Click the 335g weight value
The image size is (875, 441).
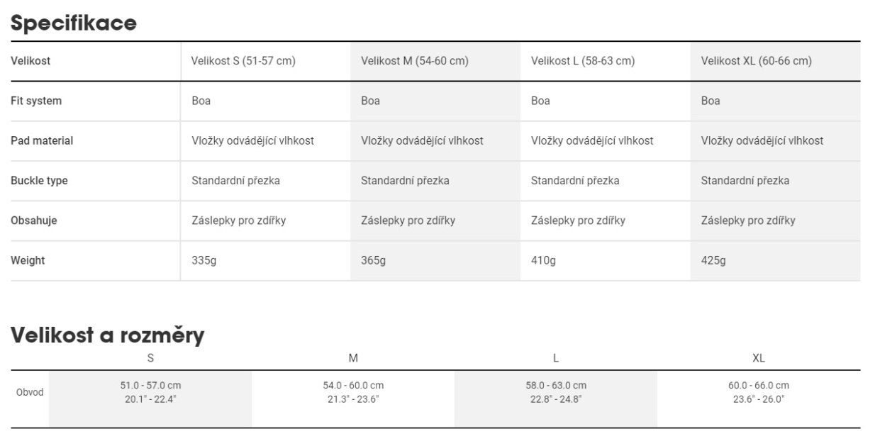tap(203, 260)
